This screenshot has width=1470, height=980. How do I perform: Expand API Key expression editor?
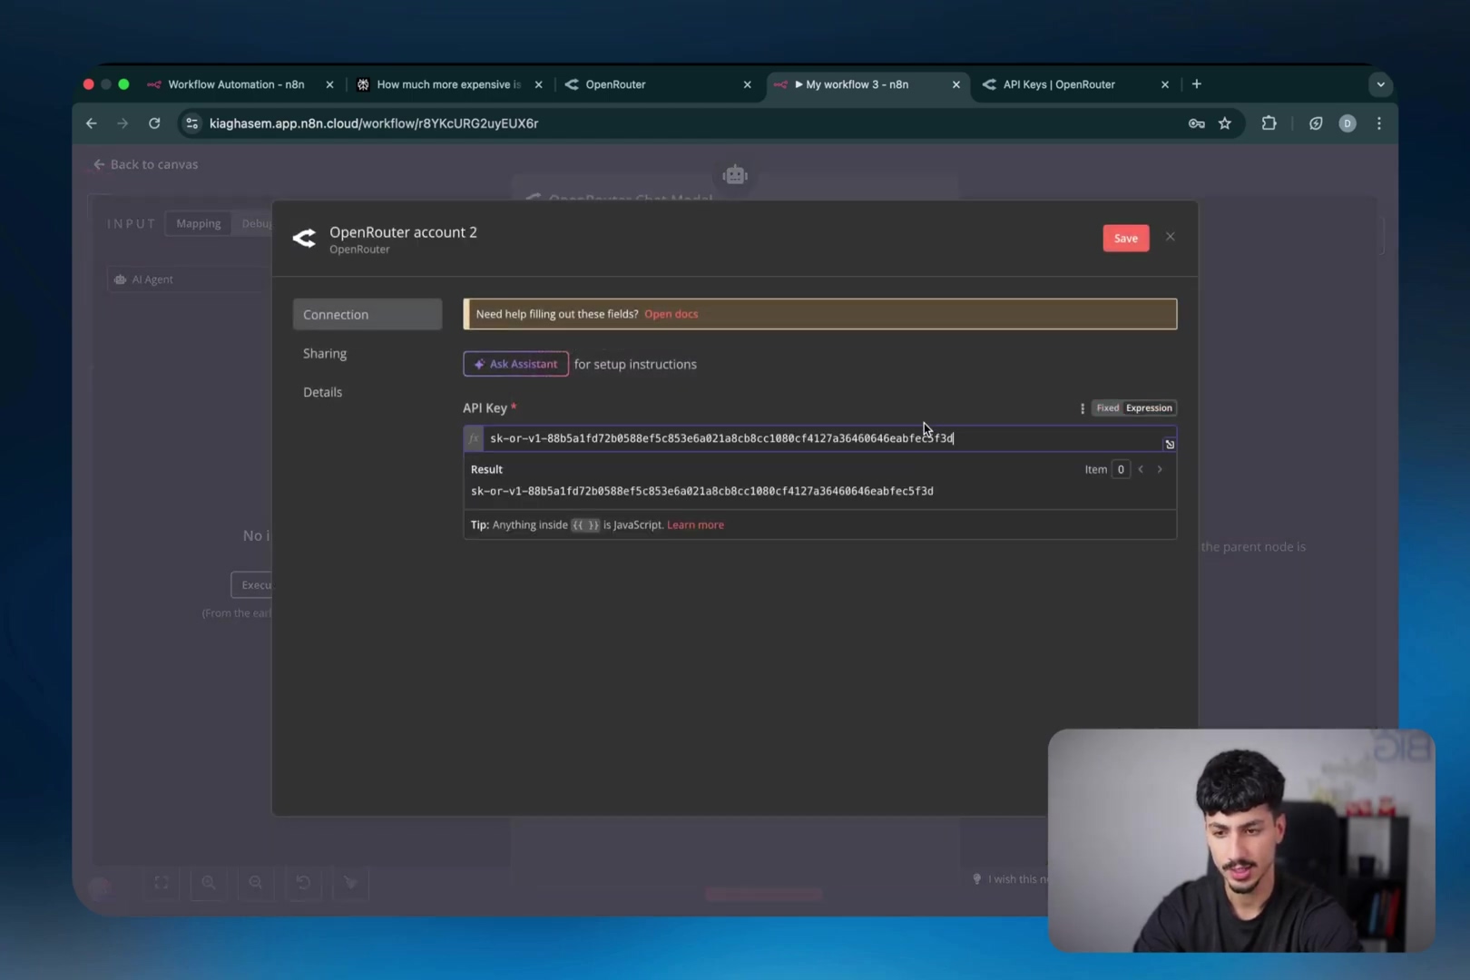click(x=1170, y=445)
